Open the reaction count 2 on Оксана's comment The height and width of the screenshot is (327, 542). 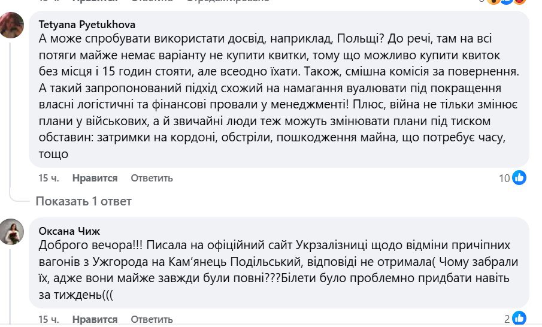(507, 319)
